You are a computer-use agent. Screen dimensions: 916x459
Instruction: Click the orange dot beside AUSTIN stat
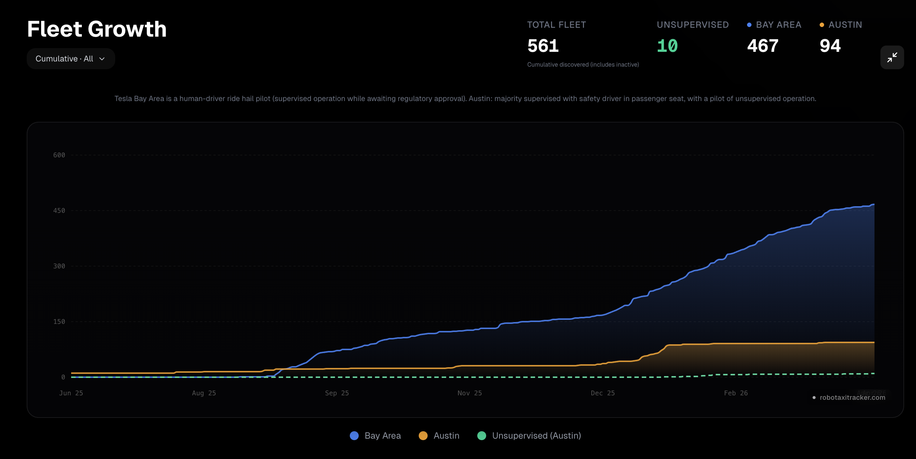click(822, 25)
